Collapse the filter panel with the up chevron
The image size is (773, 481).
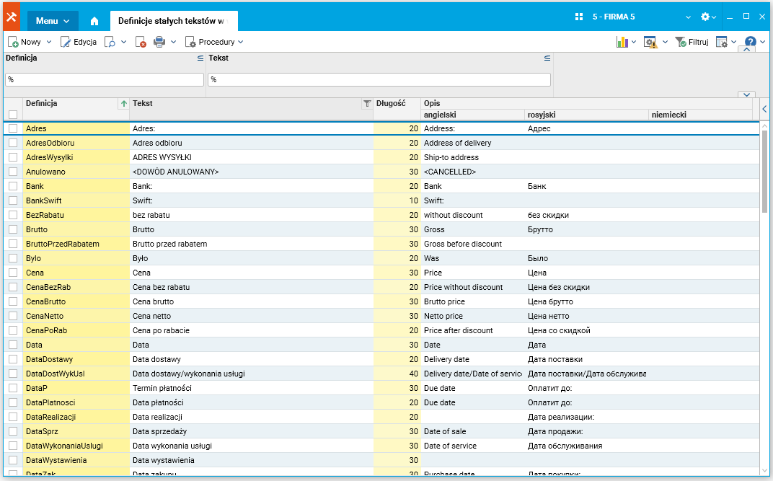pos(747,49)
